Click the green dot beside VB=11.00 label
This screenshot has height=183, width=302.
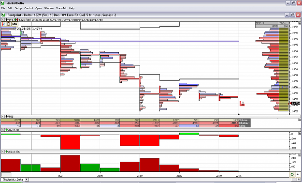pos(7,130)
